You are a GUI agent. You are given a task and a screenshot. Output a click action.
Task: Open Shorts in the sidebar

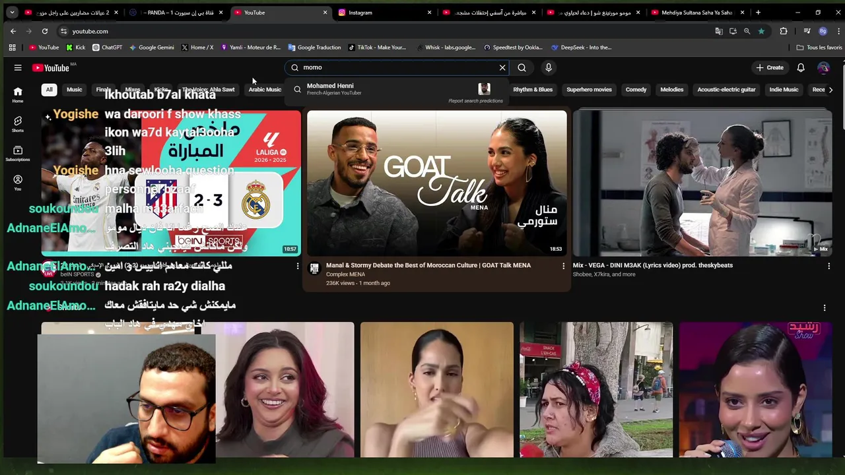(x=18, y=124)
